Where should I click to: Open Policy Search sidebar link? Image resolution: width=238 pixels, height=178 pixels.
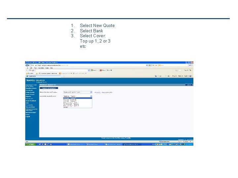pos(30,92)
